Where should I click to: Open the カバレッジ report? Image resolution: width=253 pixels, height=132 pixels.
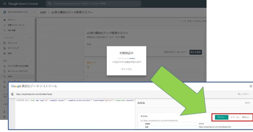[13, 43]
